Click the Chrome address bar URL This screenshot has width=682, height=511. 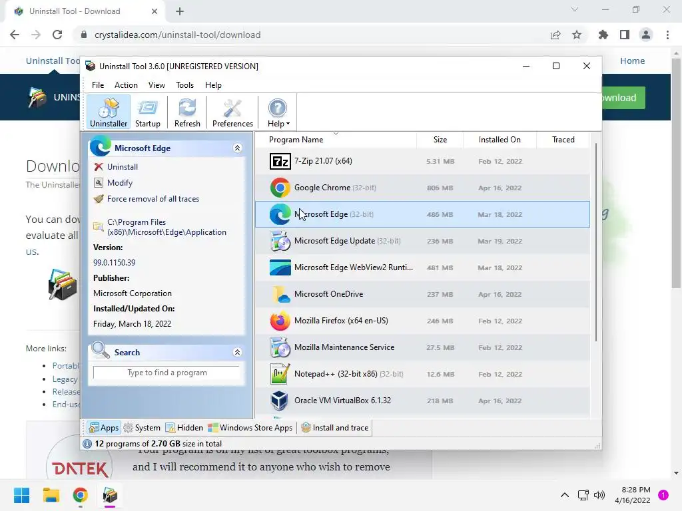pos(177,35)
